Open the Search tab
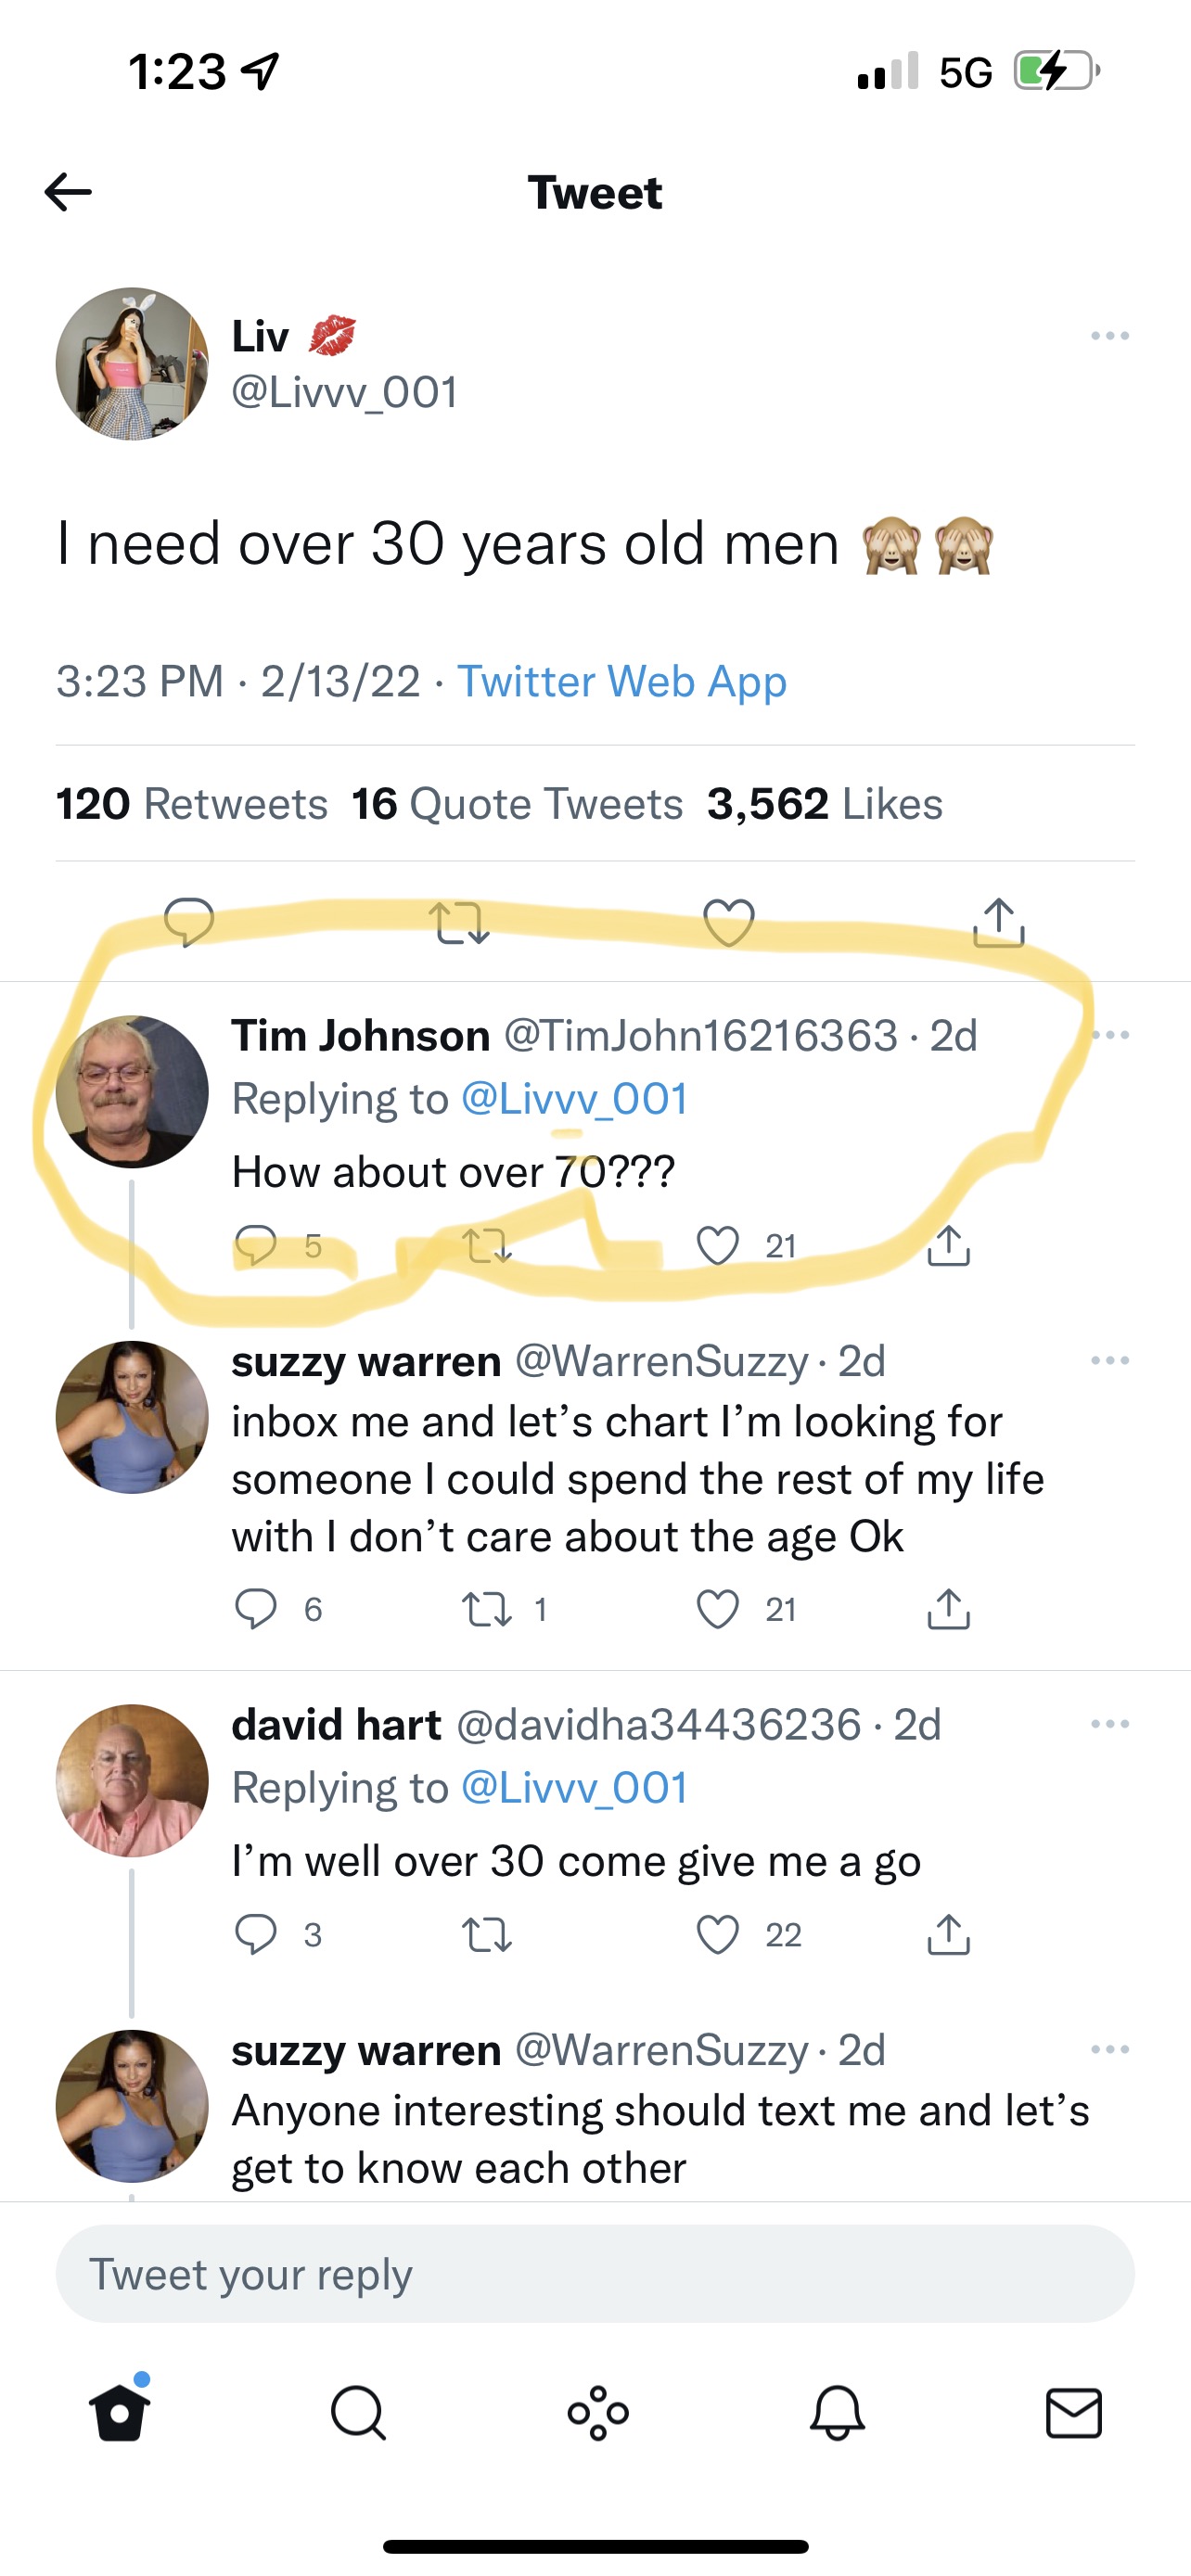The width and height of the screenshot is (1191, 2576). click(357, 2413)
